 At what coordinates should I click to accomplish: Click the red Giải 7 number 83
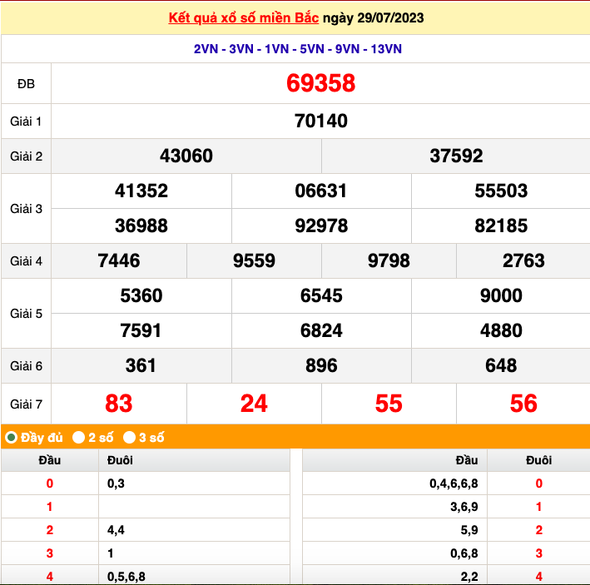point(119,404)
